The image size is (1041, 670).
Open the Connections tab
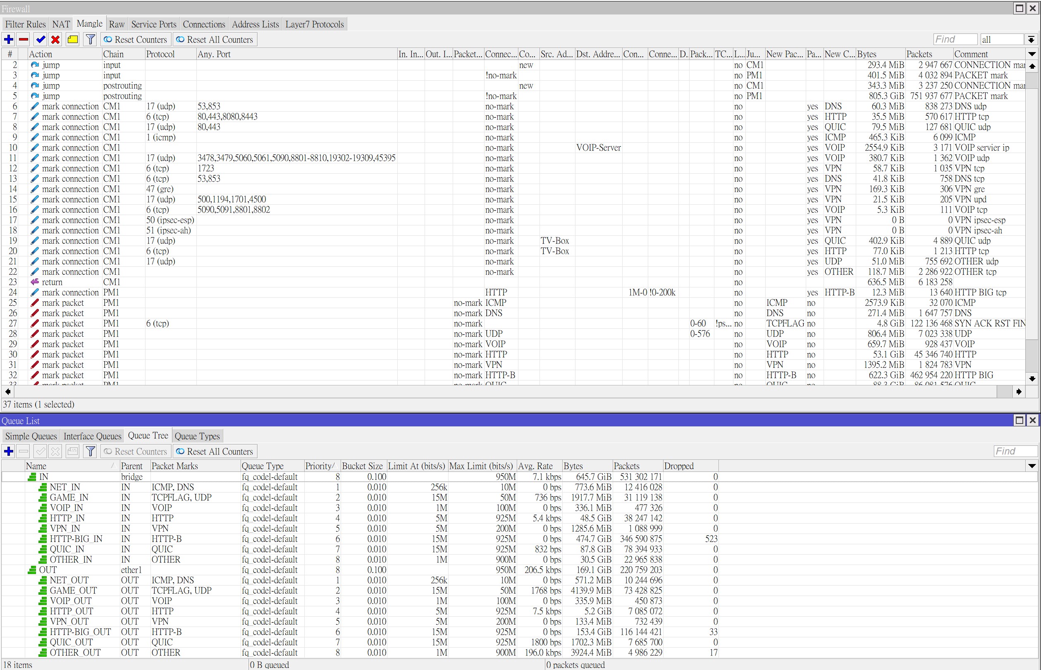click(204, 24)
